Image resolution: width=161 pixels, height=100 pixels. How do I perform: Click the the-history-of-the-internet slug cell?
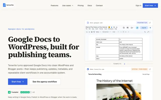click(x=131, y=56)
